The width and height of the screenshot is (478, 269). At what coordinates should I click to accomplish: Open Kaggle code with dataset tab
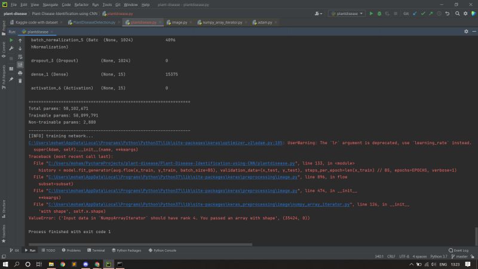tap(36, 22)
